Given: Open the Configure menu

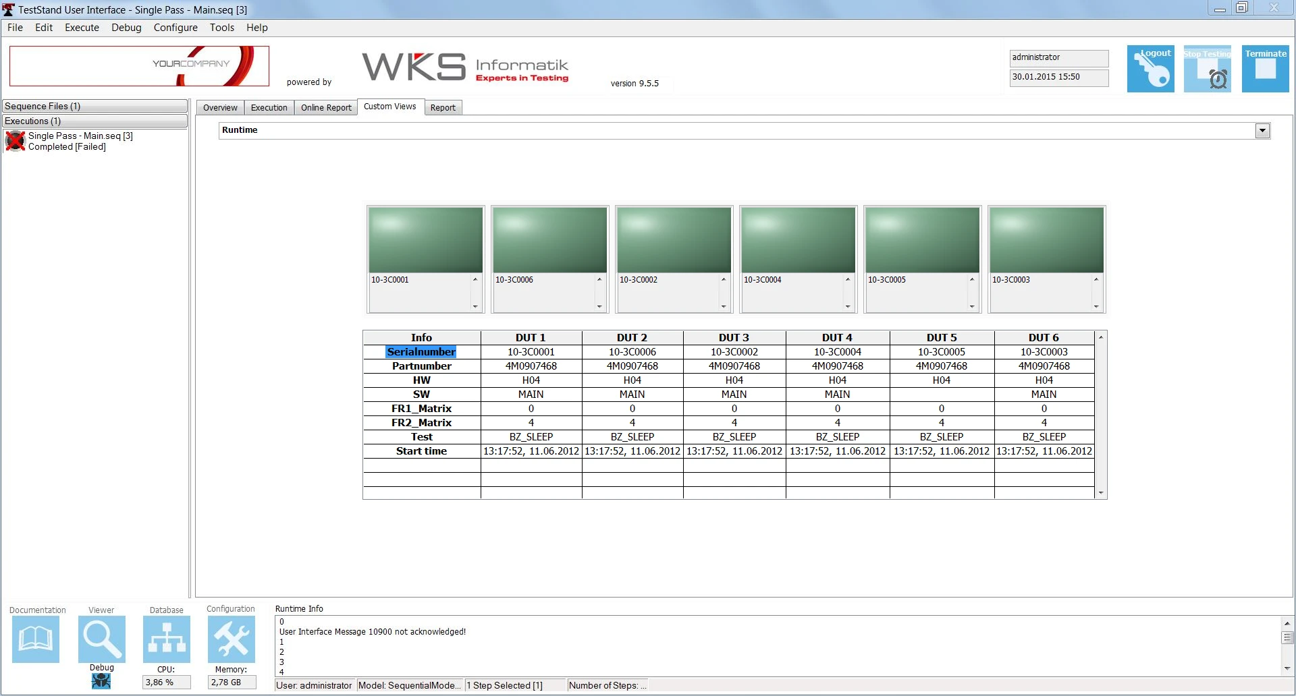Looking at the screenshot, I should click(175, 28).
